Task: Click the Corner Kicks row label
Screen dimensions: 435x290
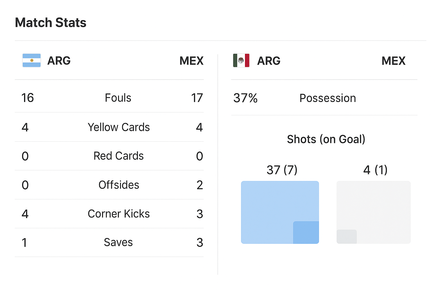Action: (119, 214)
